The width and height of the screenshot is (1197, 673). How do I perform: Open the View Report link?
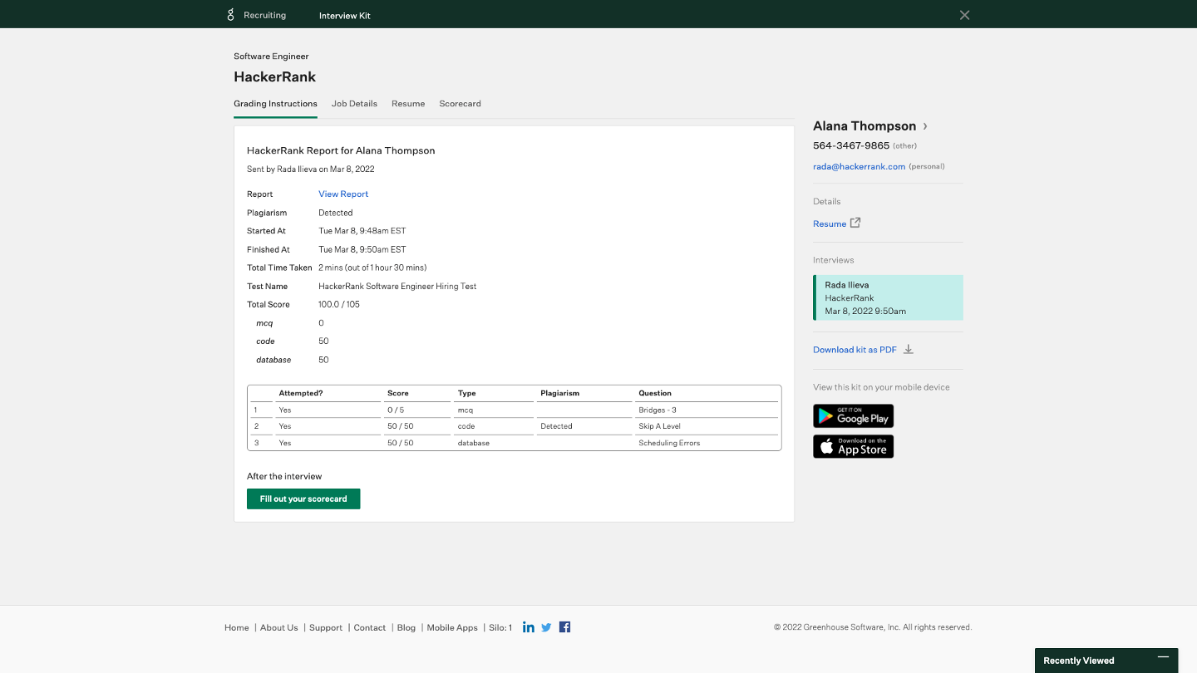click(343, 194)
